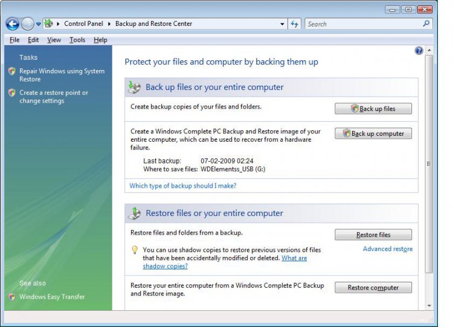Open the View menu

click(54, 40)
